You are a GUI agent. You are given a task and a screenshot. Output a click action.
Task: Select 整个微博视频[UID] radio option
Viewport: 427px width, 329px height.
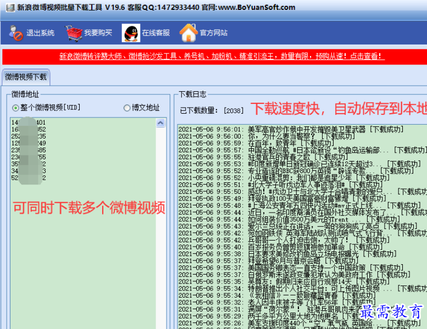click(x=46, y=108)
